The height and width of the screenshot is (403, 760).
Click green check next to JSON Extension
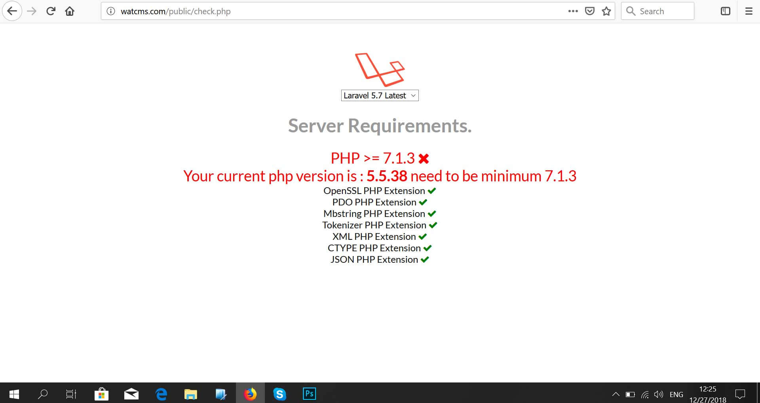point(425,260)
